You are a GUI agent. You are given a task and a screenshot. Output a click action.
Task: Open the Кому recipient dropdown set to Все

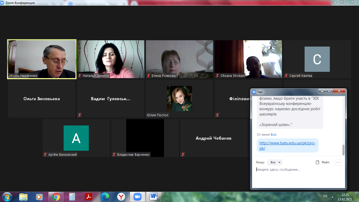click(x=275, y=162)
